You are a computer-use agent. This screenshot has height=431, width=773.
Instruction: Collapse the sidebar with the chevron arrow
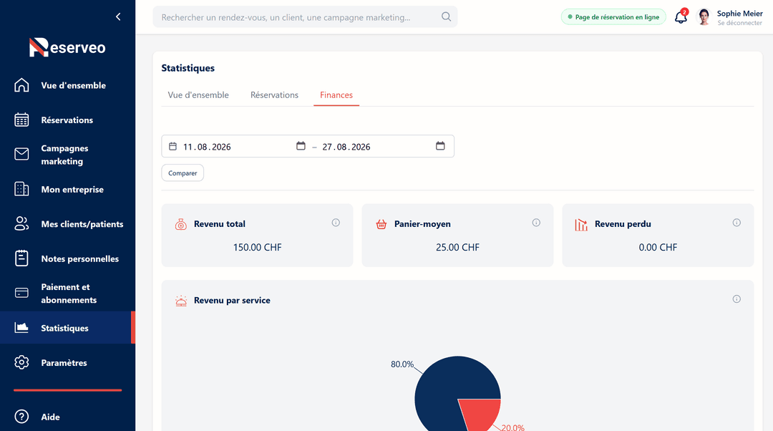pos(118,16)
